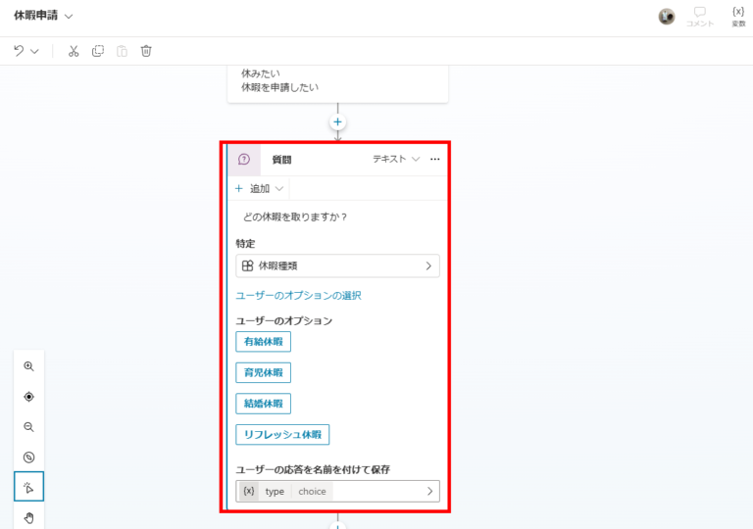Click the cut scissors icon
753x529 pixels.
tap(74, 51)
